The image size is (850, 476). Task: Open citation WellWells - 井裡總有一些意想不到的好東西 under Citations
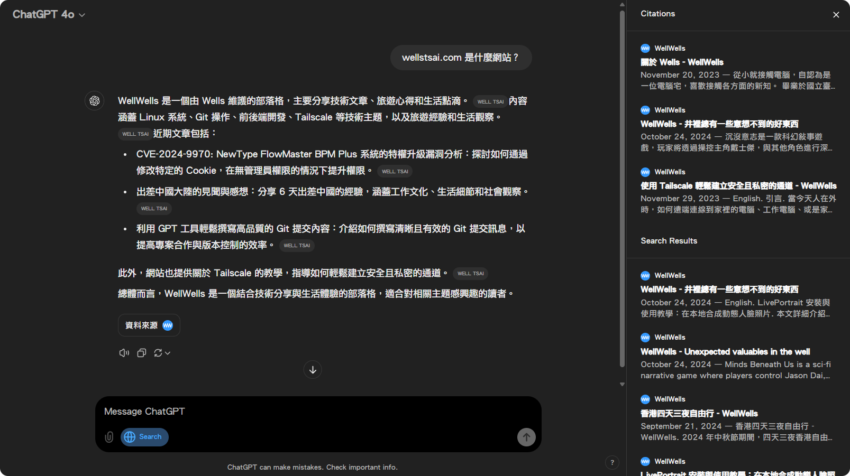[719, 124]
